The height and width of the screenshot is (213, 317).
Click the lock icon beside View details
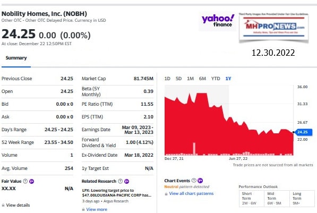(3, 205)
